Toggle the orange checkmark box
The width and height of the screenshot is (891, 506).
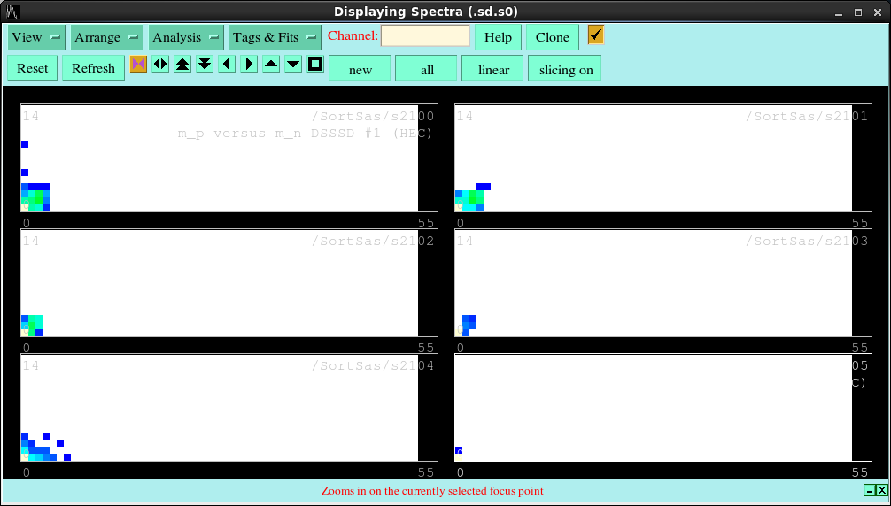596,35
